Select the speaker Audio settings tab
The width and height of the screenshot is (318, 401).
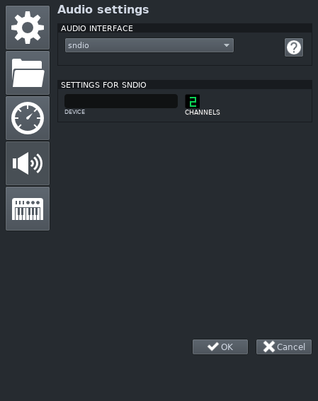tap(28, 163)
